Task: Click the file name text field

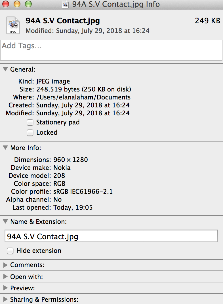Action: click(x=111, y=236)
